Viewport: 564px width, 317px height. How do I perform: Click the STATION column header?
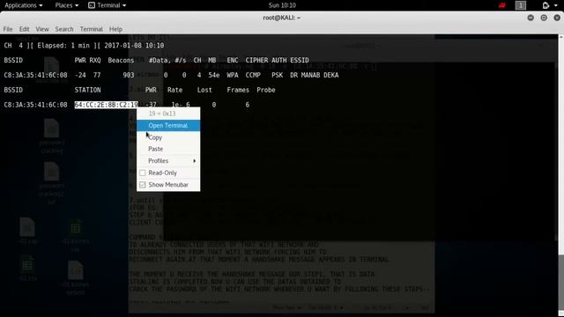click(x=88, y=90)
